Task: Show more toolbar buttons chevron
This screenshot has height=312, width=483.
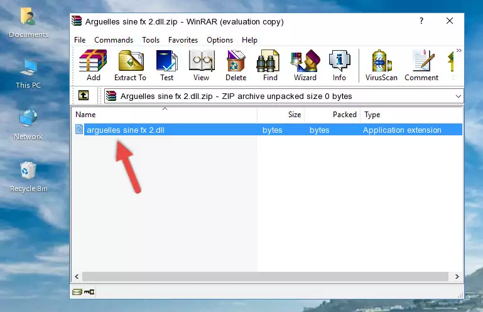Action: tap(459, 50)
